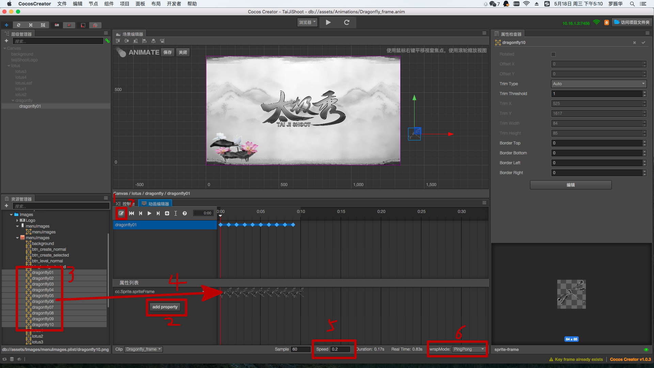Click the Speed input field
The width and height of the screenshot is (654, 368).
point(340,349)
